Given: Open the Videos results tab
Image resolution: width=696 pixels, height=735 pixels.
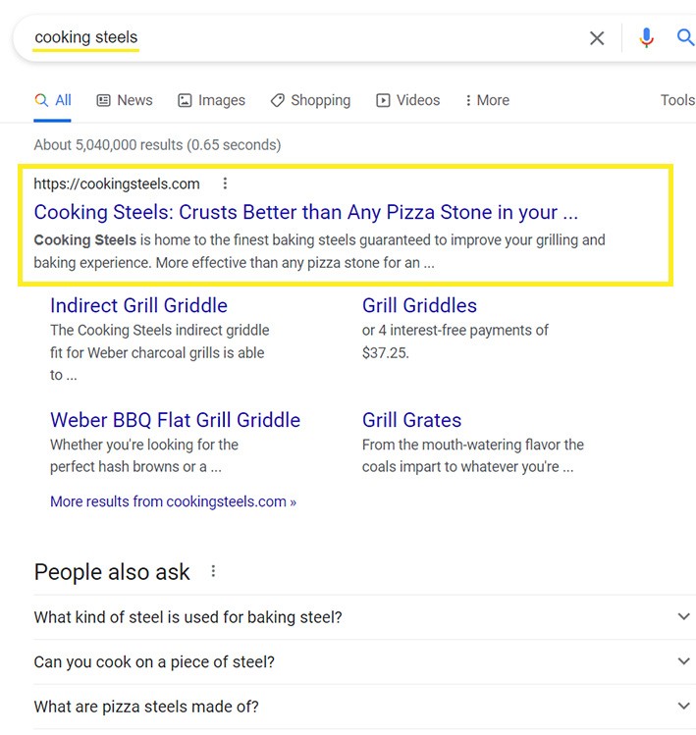Looking at the screenshot, I should (408, 100).
